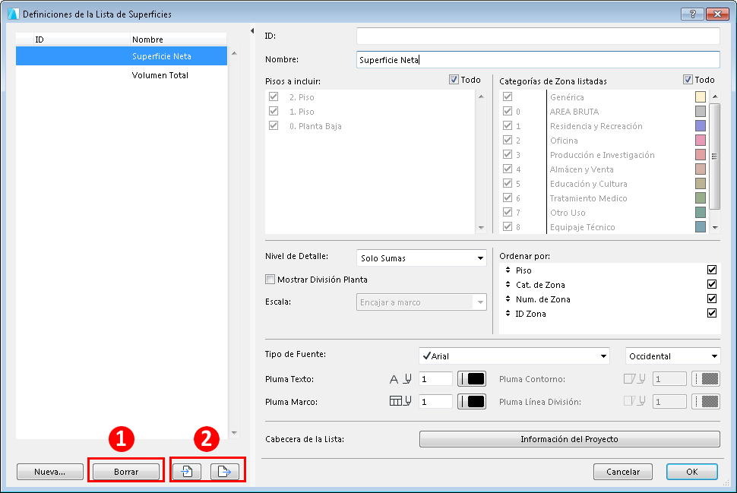The image size is (737, 493).
Task: Click the Pluma Línea División pen icon
Action: click(634, 401)
